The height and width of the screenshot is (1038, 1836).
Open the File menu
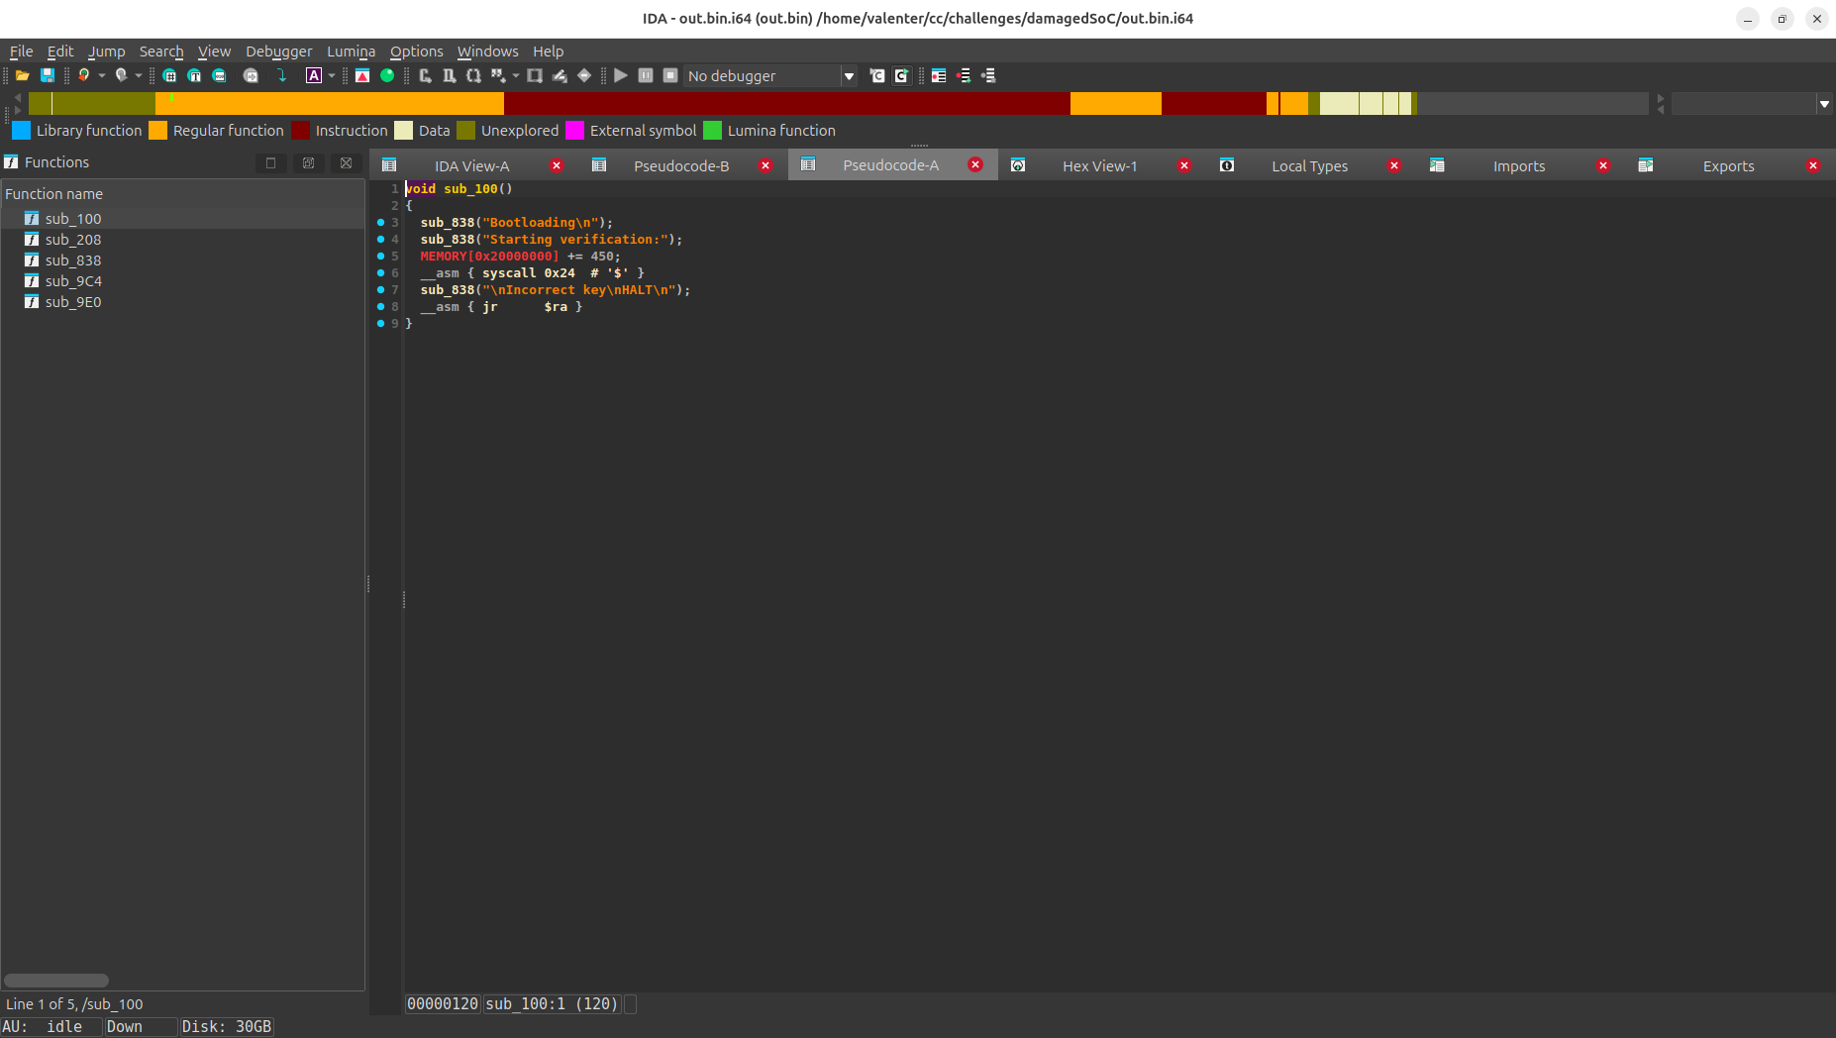pyautogui.click(x=21, y=52)
